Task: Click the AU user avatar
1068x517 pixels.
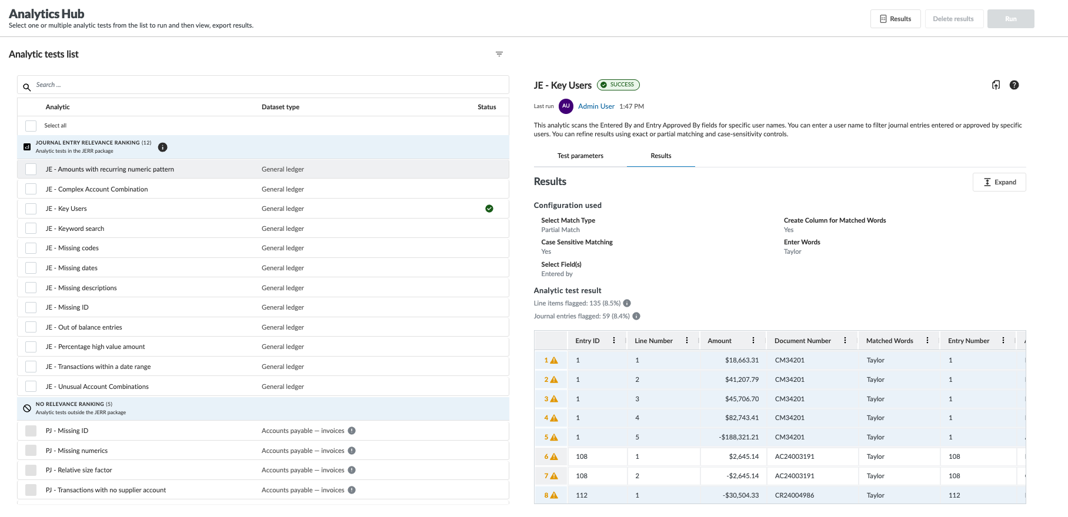Action: point(566,106)
